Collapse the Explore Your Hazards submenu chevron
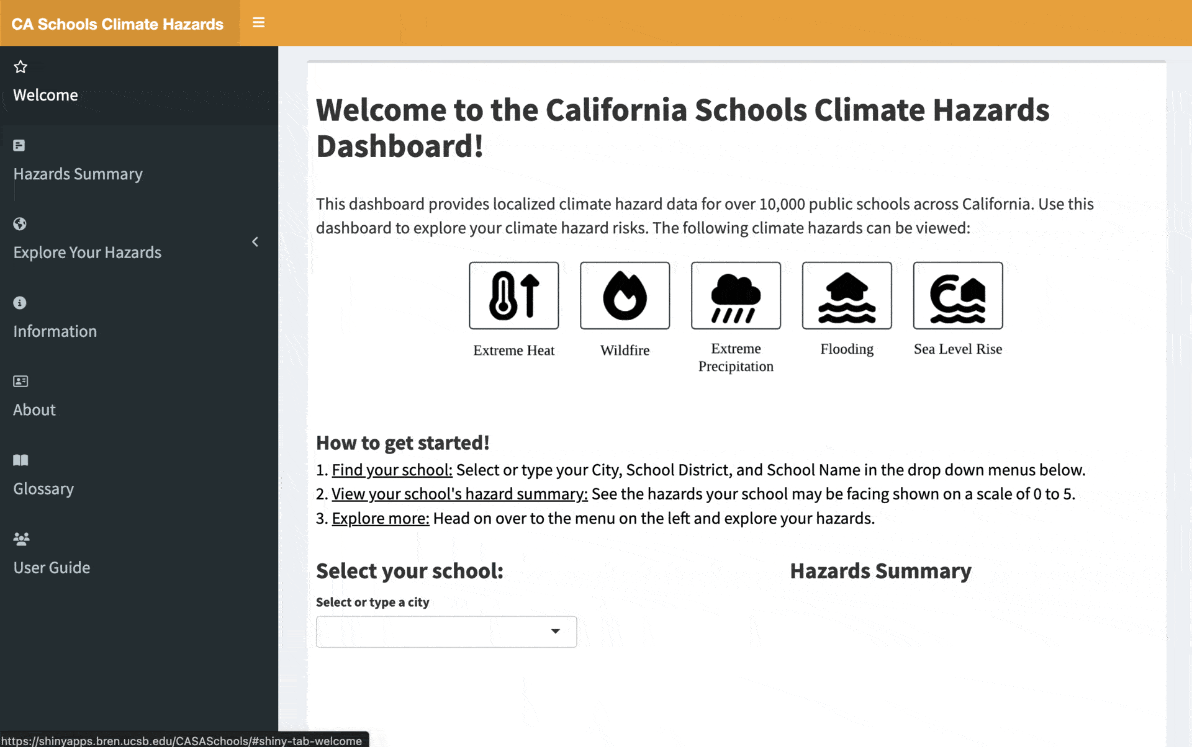This screenshot has height=747, width=1192. tap(255, 243)
